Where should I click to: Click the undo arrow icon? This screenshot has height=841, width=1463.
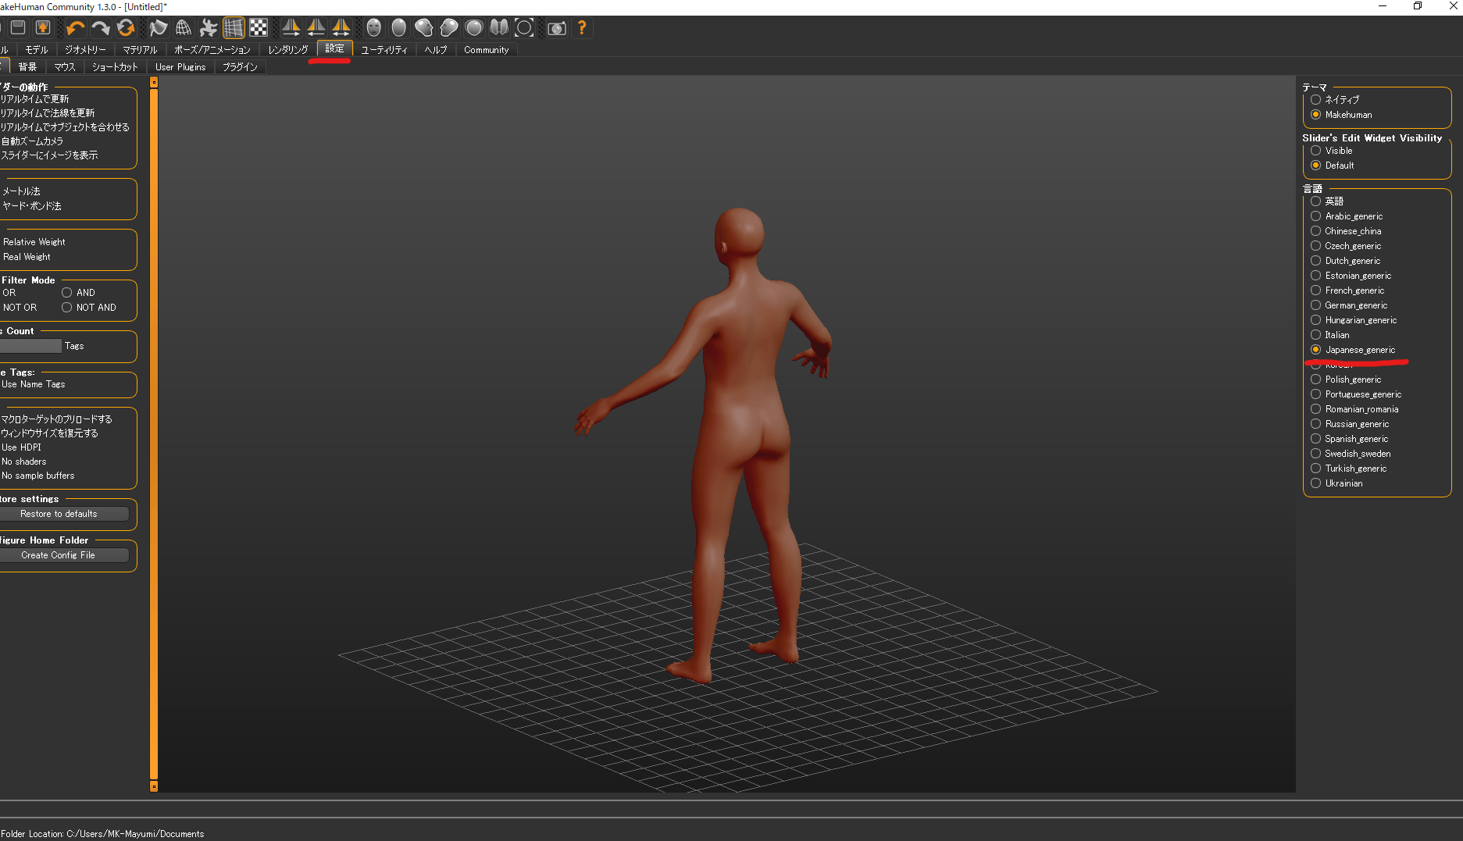click(x=75, y=29)
